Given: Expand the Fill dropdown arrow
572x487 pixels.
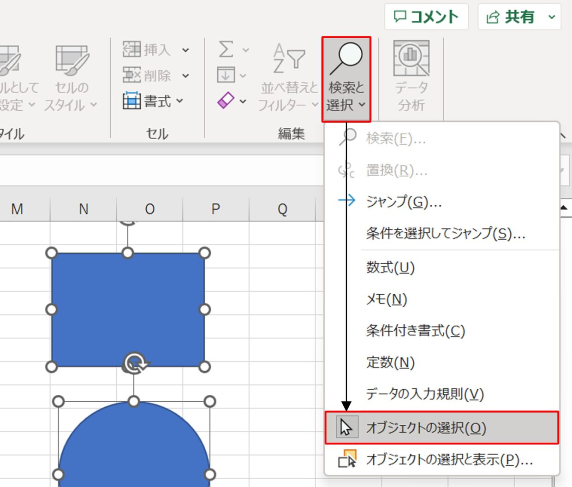Looking at the screenshot, I should (243, 75).
